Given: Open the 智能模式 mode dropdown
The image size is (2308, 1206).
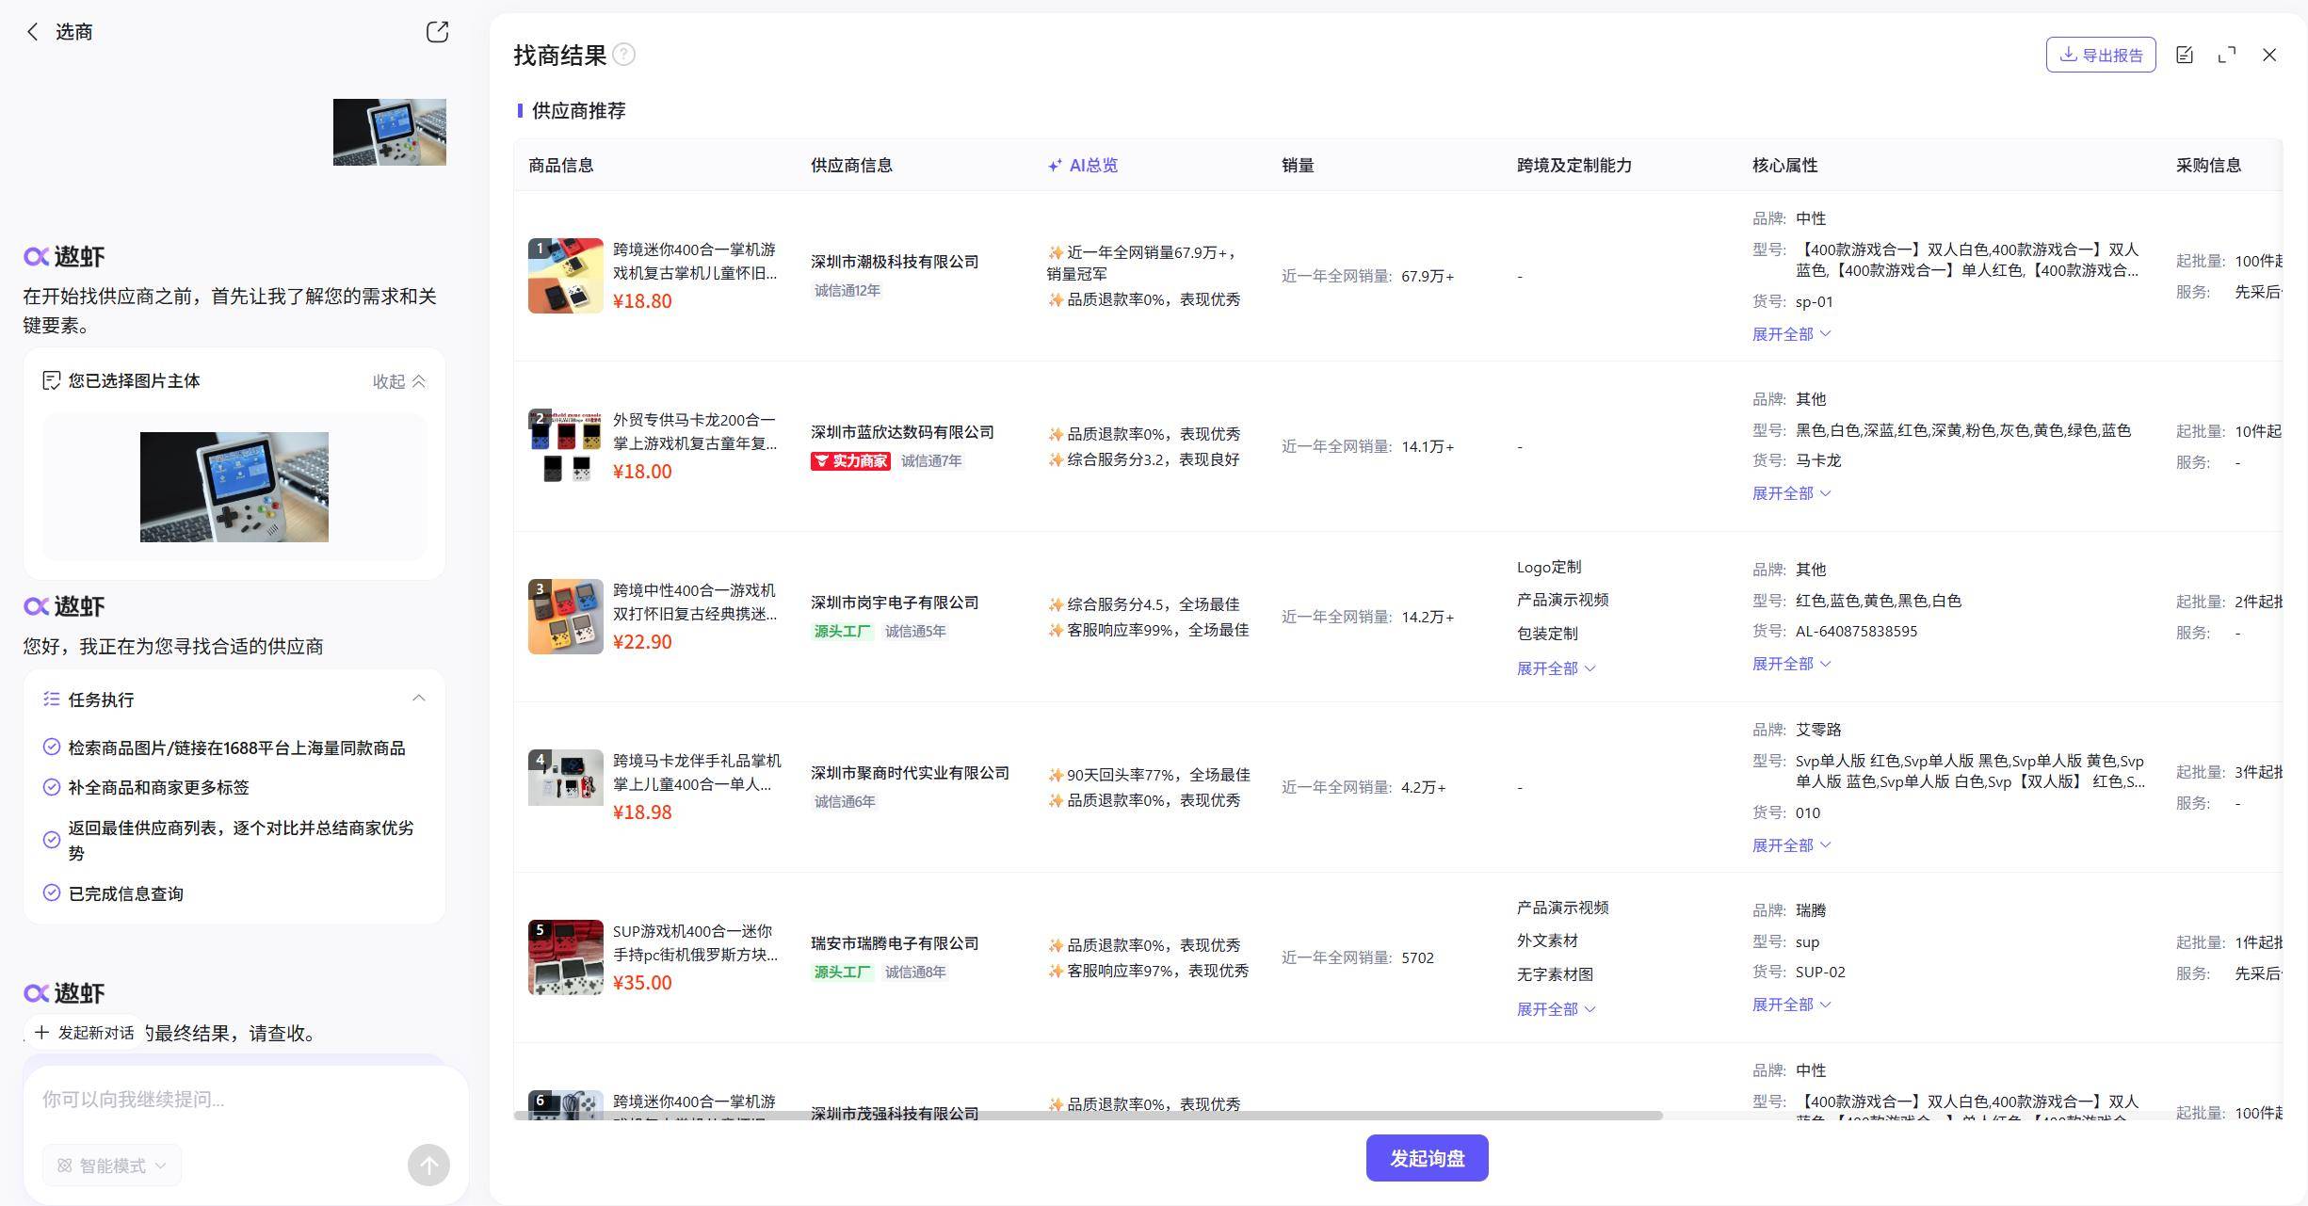Looking at the screenshot, I should click(x=112, y=1166).
